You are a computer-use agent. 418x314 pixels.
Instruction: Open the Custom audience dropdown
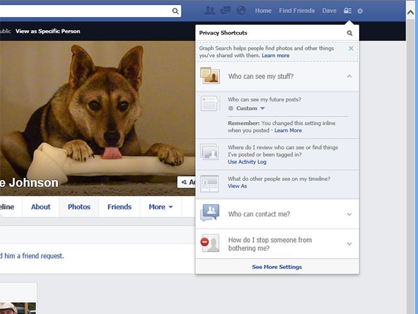point(247,109)
